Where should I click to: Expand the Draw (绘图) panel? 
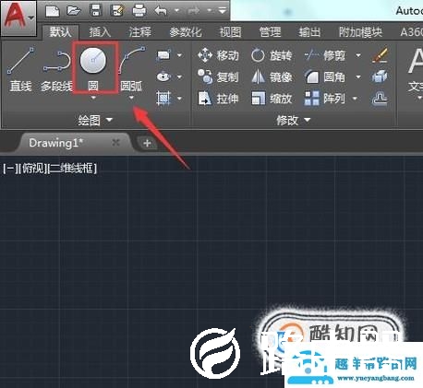[95, 120]
